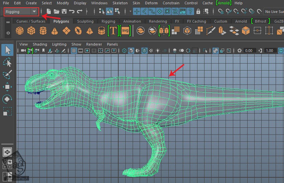Toggle the viewport grid display

point(74,51)
